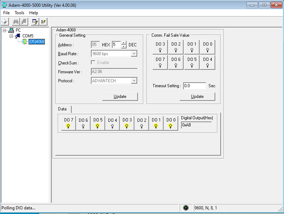Toggle DO 6 output in Data tab
The width and height of the screenshot is (284, 214).
(83, 123)
